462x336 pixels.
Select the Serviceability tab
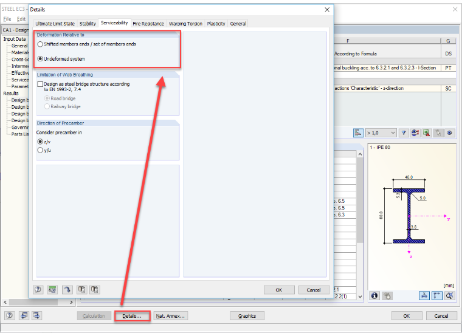pyautogui.click(x=114, y=22)
